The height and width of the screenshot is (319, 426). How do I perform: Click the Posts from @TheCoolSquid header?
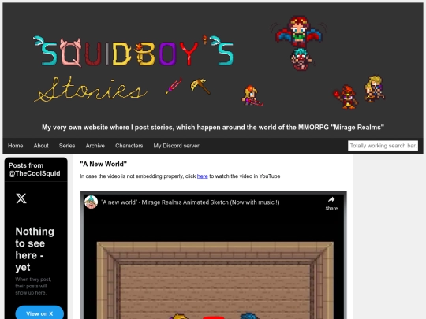34,169
